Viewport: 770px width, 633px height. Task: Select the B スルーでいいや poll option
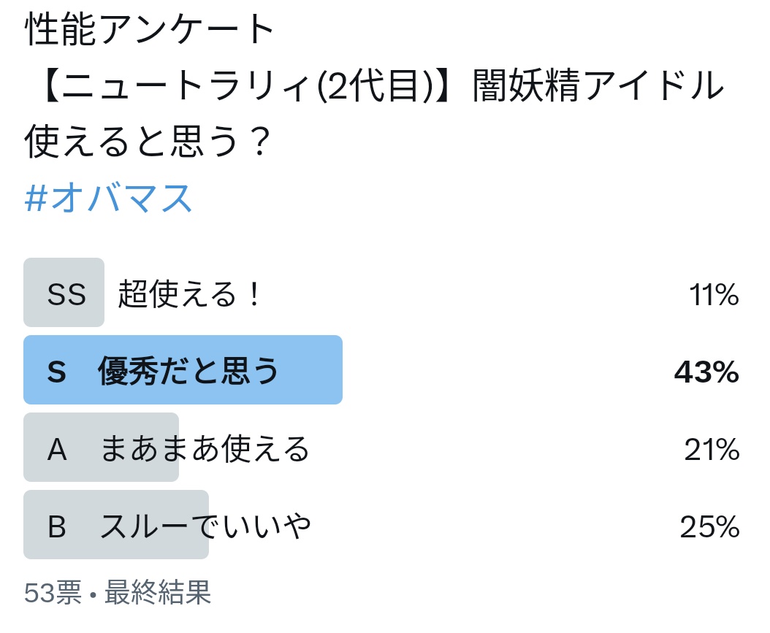coord(381,524)
